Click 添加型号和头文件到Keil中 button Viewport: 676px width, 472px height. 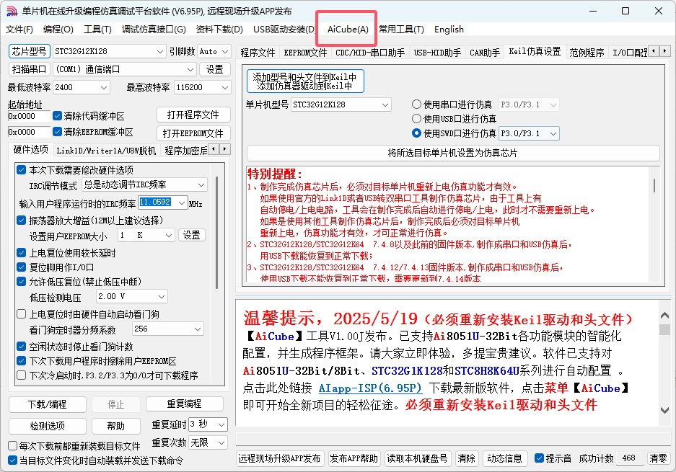click(305, 81)
